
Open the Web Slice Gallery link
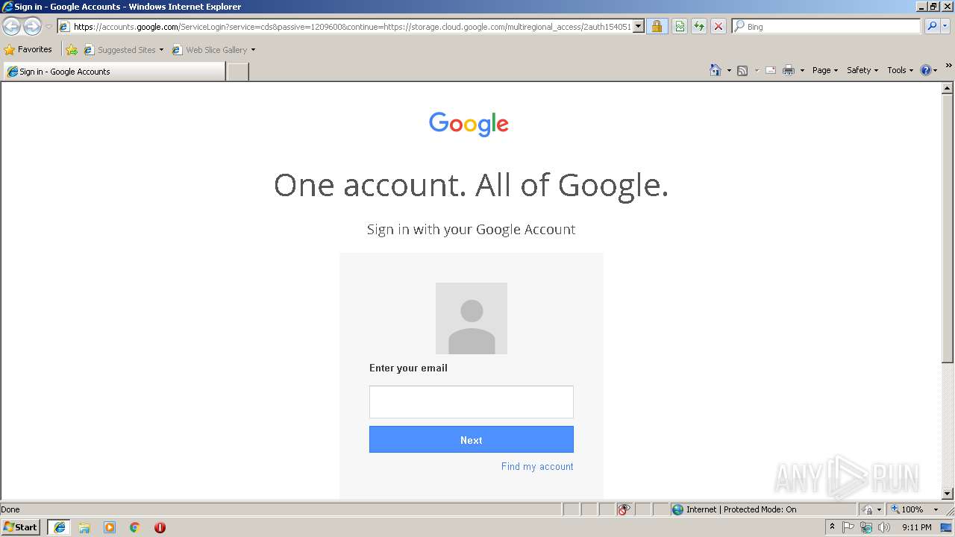coord(214,50)
